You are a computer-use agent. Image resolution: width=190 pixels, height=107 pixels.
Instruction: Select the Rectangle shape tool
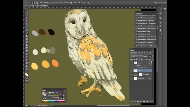[x=27, y=63]
